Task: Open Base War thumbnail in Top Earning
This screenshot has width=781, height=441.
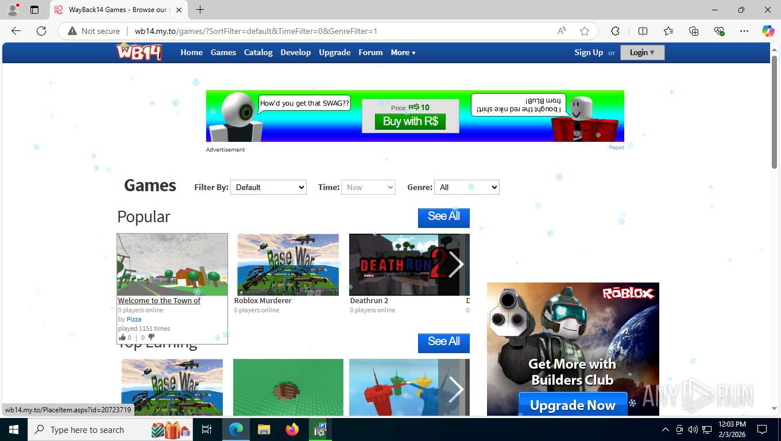Action: [x=172, y=388]
